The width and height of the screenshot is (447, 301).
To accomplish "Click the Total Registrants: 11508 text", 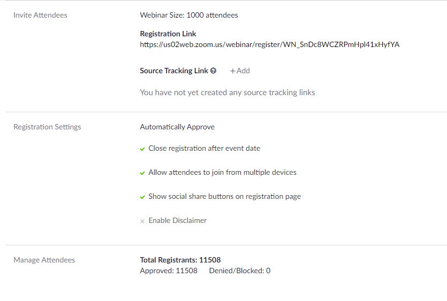I will pos(180,260).
